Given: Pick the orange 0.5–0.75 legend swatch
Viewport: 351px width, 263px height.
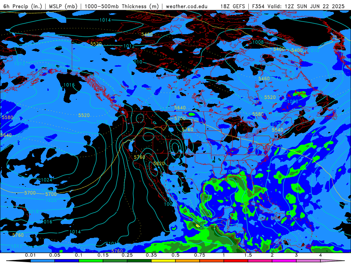Looking at the screenshot, I should pyautogui.click(x=188, y=261).
